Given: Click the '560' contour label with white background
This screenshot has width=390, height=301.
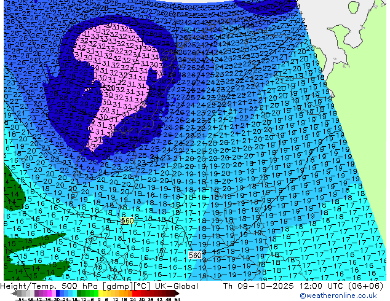Looking at the screenshot, I should click(x=195, y=256).
